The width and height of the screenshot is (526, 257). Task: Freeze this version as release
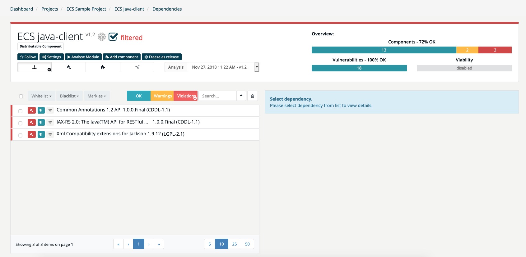162,57
